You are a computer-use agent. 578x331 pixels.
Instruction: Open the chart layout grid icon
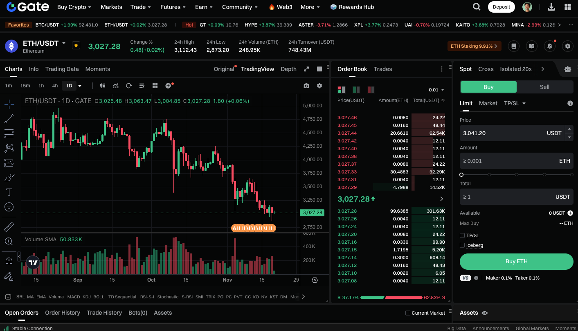(x=155, y=86)
